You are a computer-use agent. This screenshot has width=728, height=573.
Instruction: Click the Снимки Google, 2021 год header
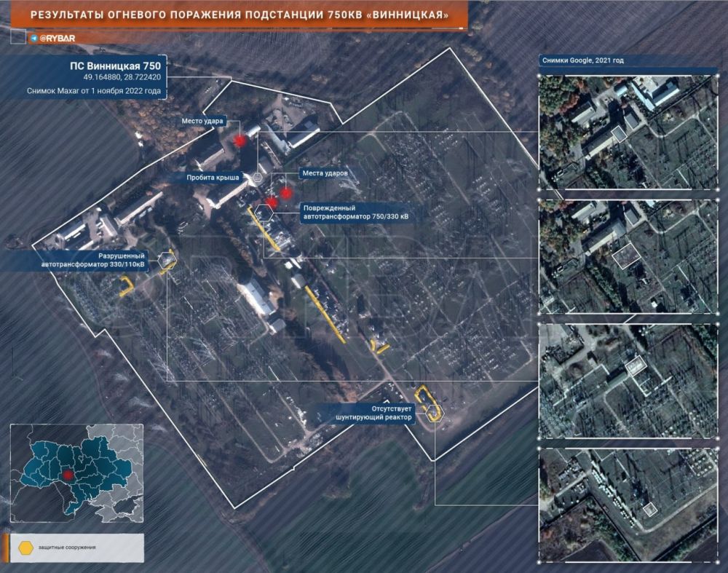(x=582, y=60)
